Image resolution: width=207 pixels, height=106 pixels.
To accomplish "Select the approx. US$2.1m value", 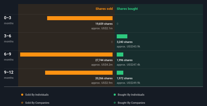I will 102,28.
